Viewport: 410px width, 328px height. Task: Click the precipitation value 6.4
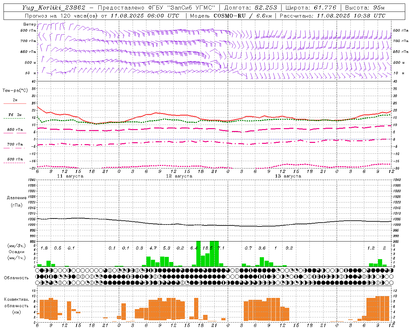[194, 248]
